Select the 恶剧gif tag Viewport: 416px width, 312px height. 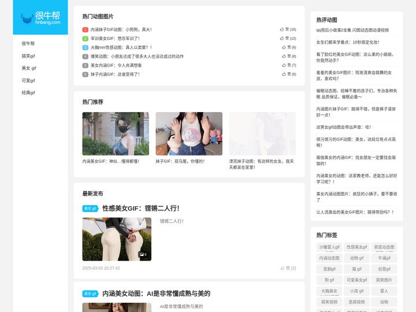point(329,269)
